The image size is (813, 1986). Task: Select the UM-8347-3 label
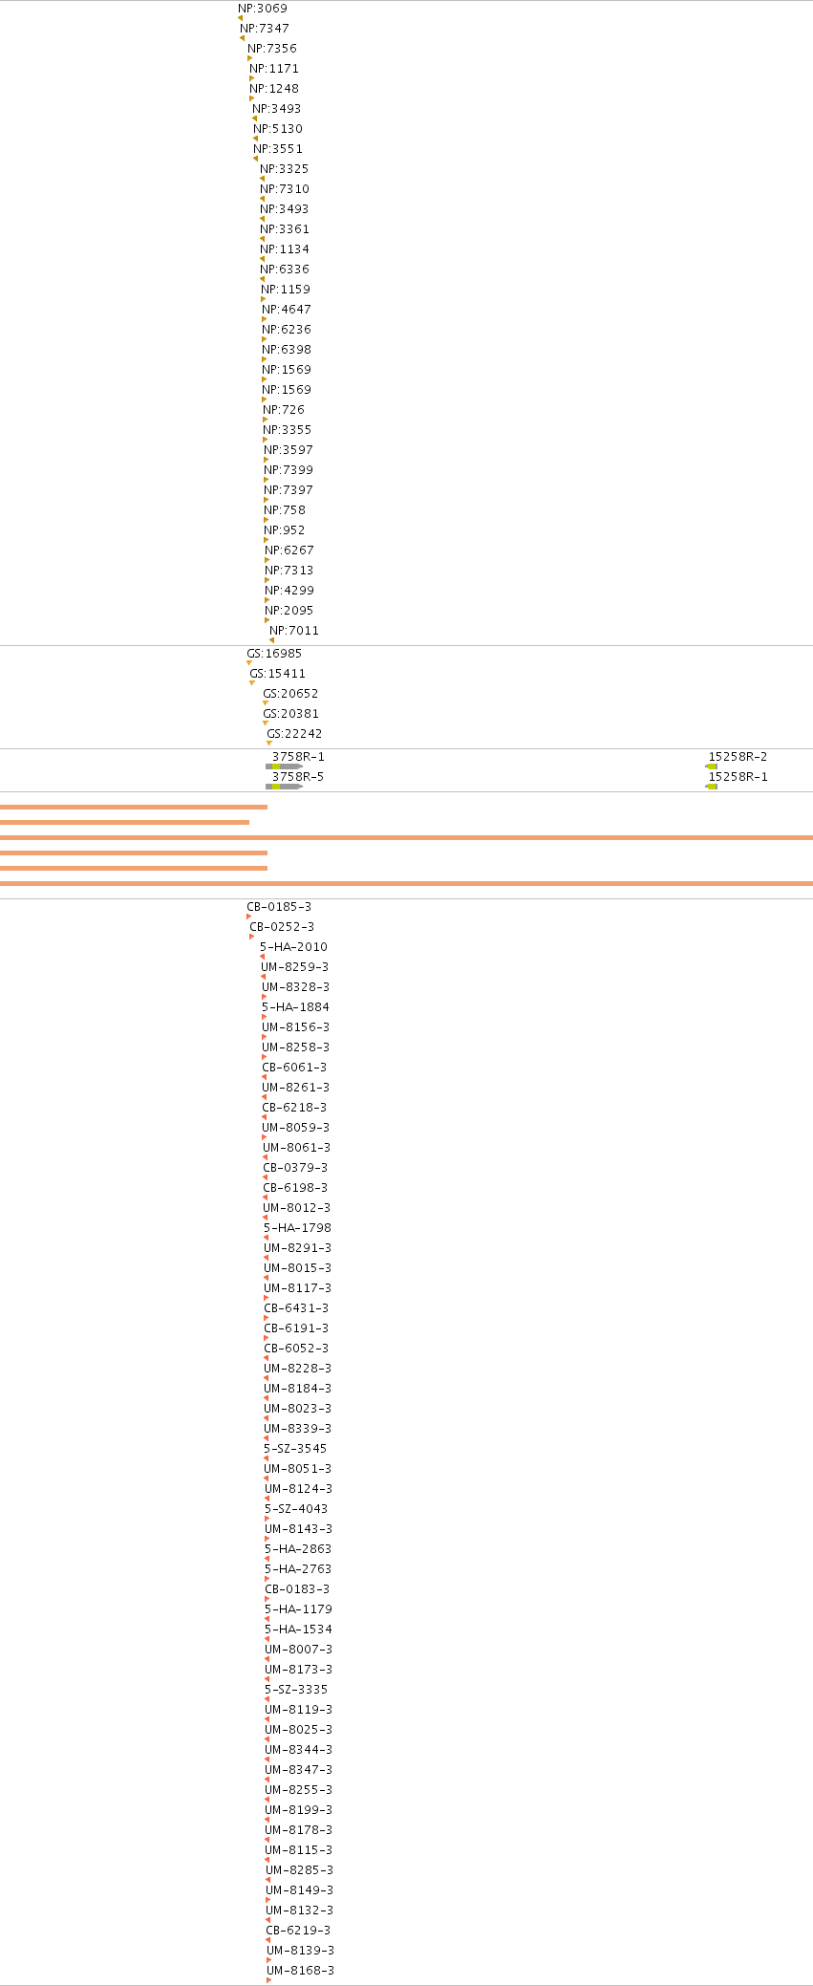[x=299, y=1770]
